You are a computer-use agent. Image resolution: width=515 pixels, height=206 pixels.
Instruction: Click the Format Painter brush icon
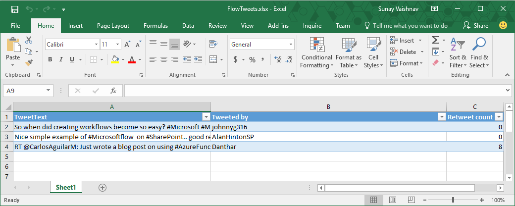29,62
